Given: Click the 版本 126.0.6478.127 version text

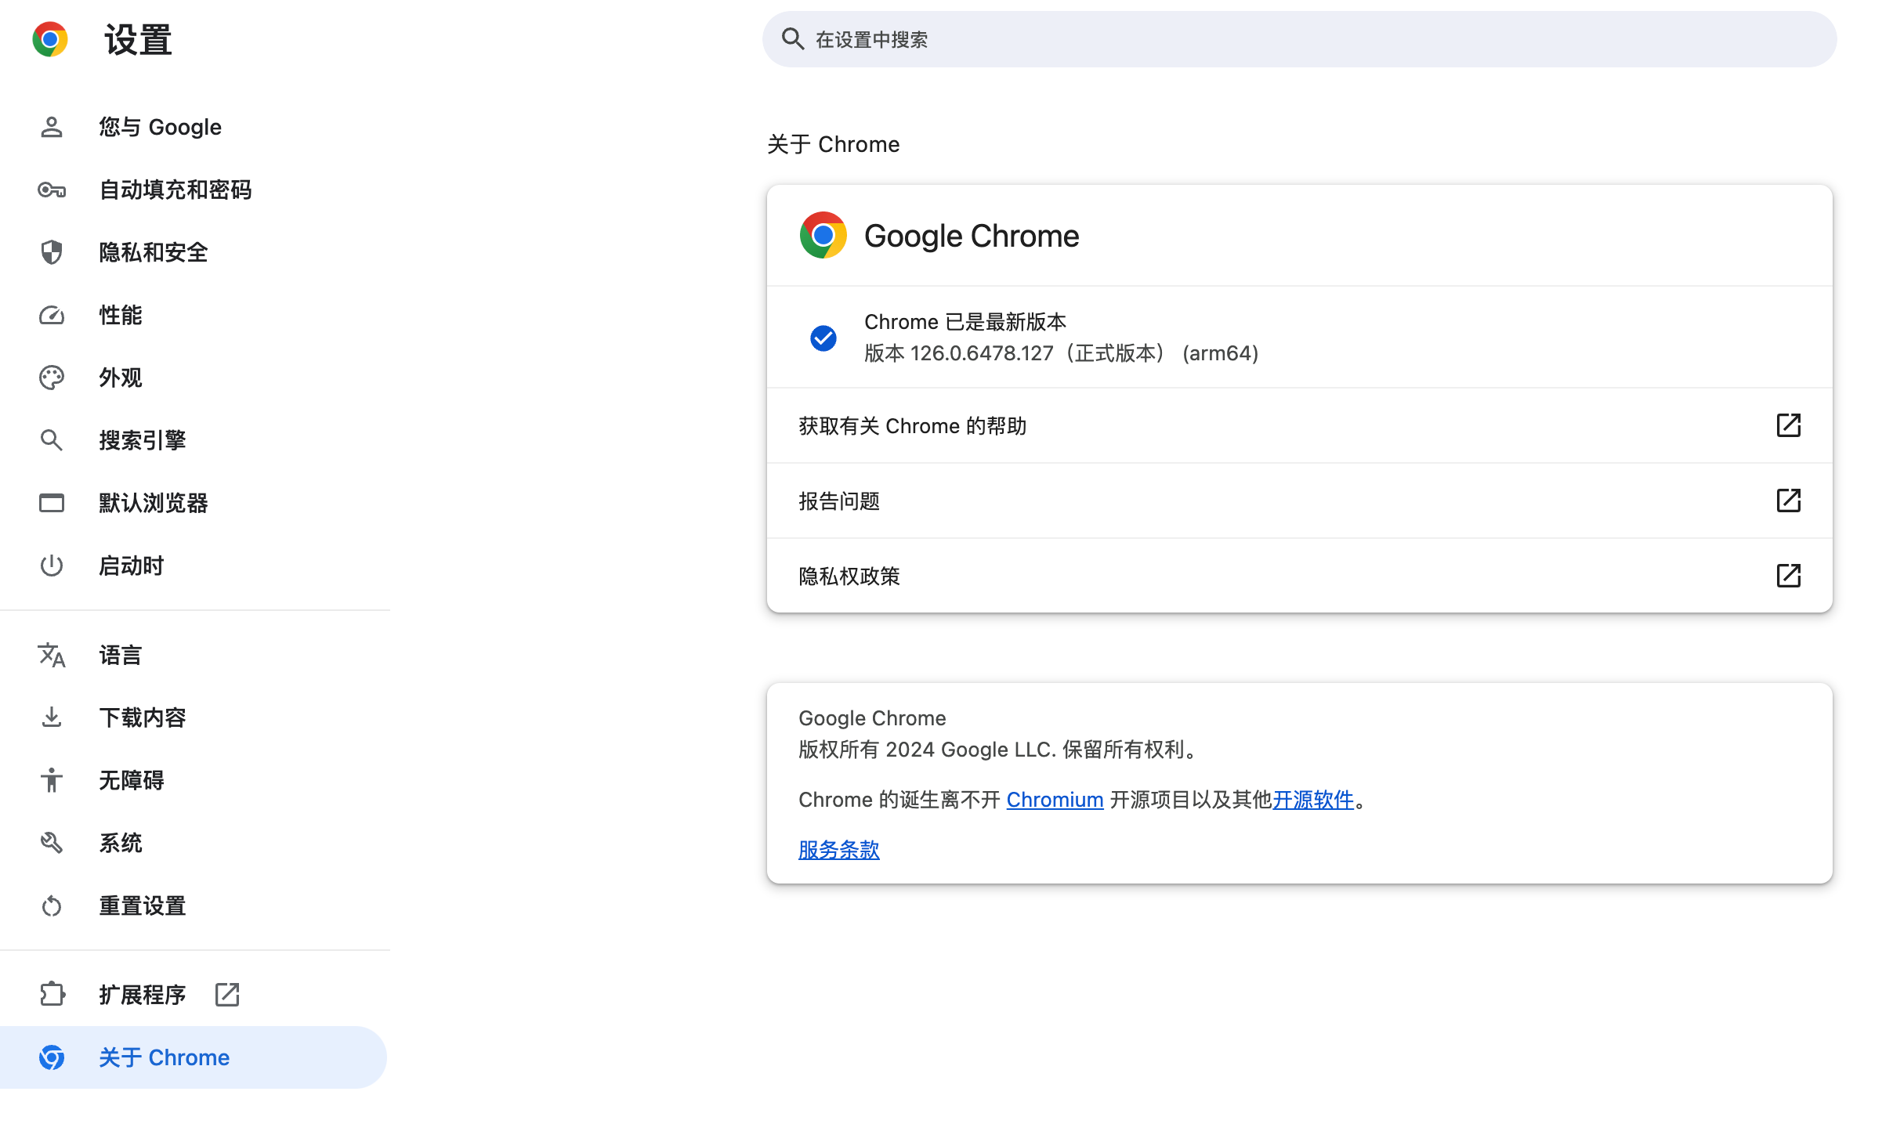Looking at the screenshot, I should pyautogui.click(x=1061, y=353).
